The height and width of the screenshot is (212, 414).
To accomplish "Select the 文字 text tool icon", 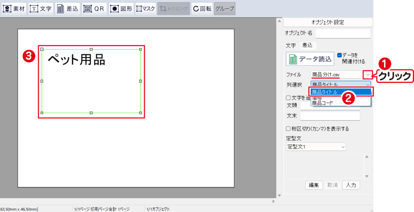I will point(41,8).
